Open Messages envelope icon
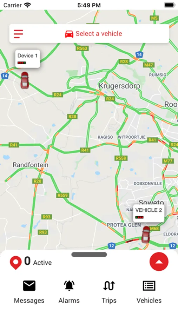 pos(29,285)
